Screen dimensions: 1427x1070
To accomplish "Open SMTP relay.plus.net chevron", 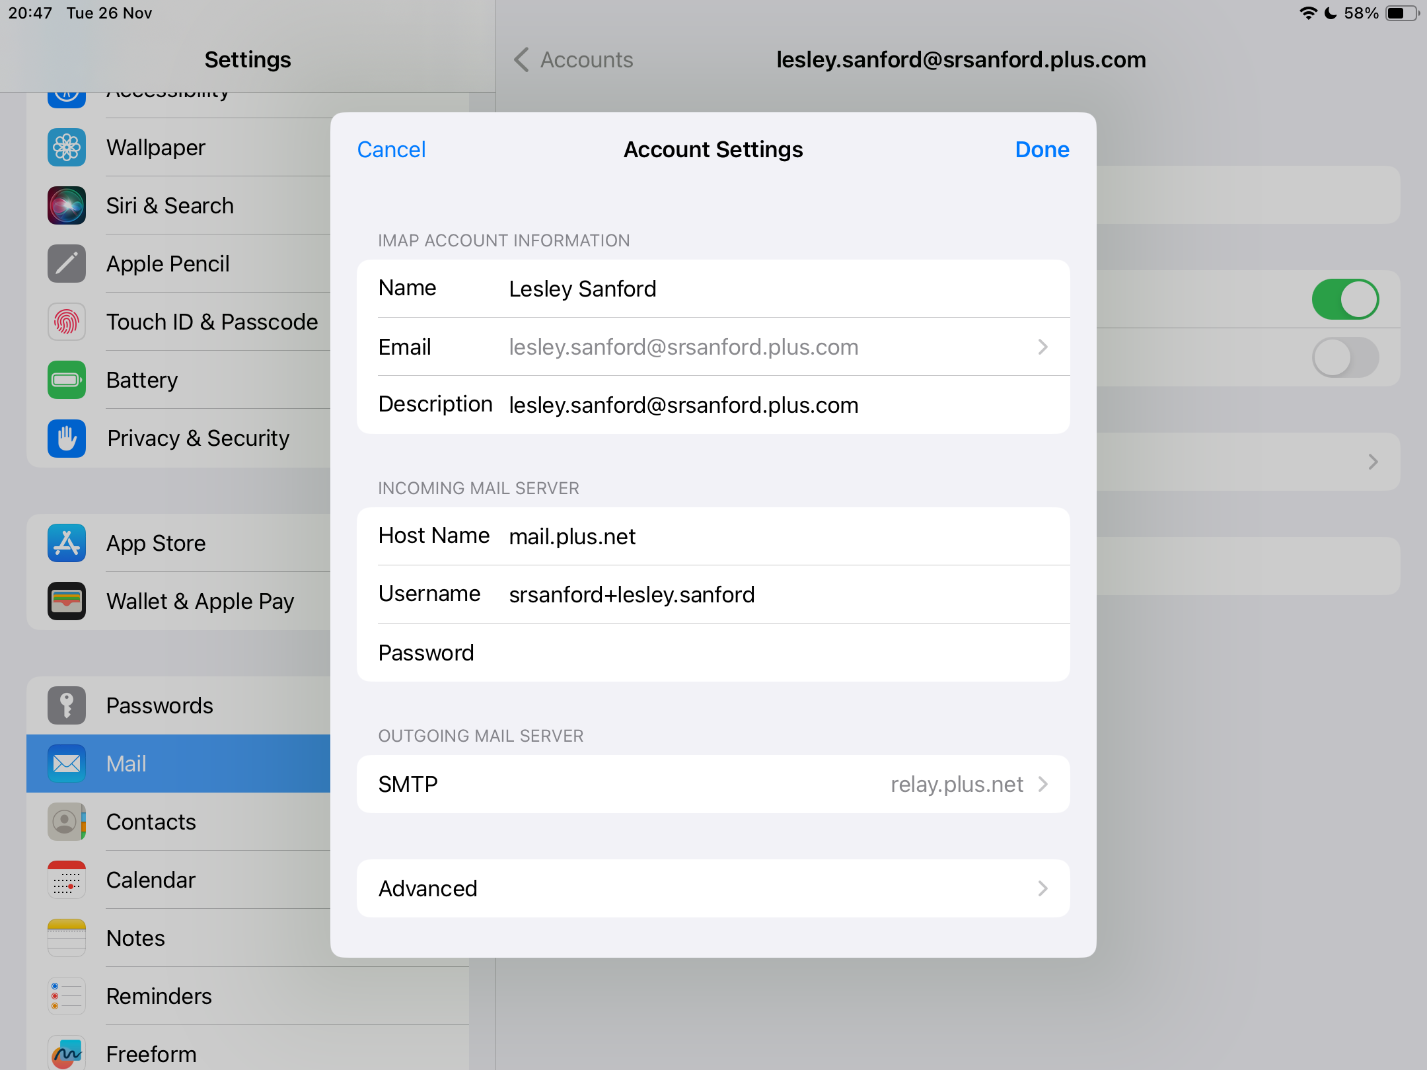I will tap(1043, 784).
